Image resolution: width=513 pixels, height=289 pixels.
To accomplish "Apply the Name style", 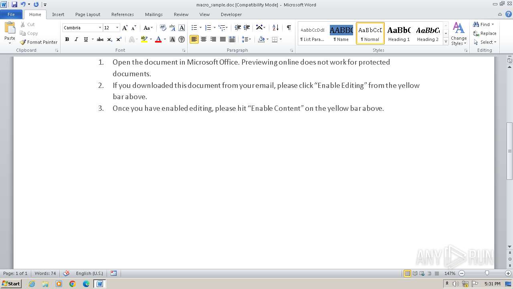I will point(341,33).
